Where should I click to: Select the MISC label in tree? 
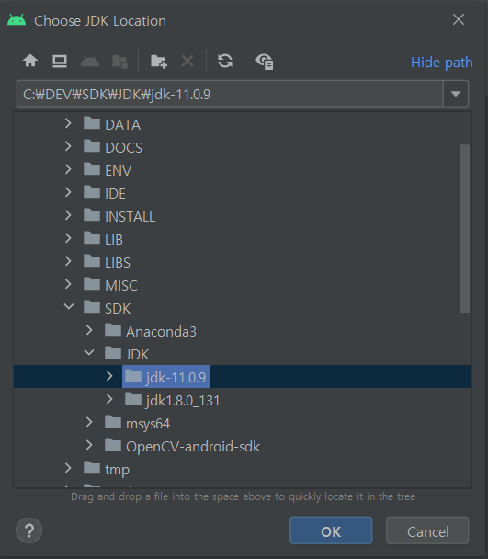[120, 286]
